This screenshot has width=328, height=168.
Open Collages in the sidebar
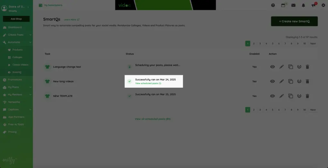pos(17,57)
